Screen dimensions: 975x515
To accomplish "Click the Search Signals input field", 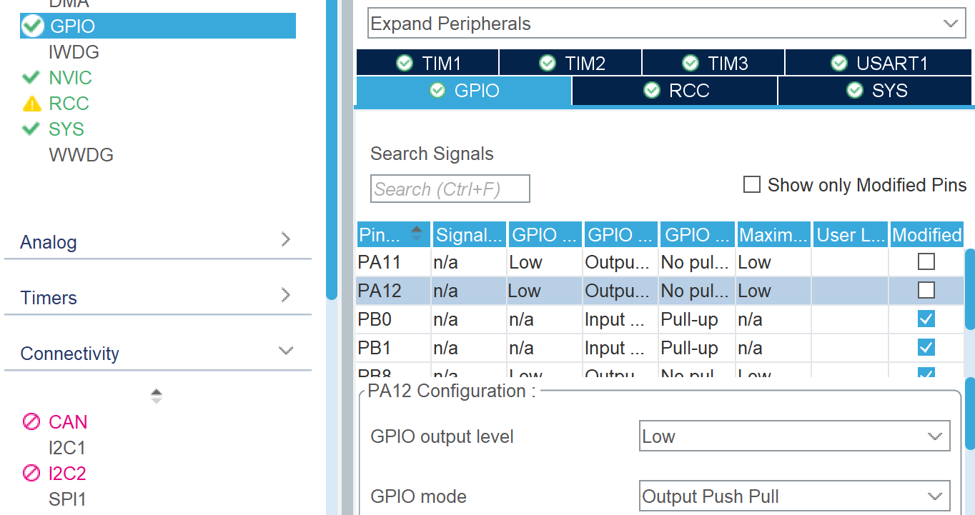I will point(450,189).
